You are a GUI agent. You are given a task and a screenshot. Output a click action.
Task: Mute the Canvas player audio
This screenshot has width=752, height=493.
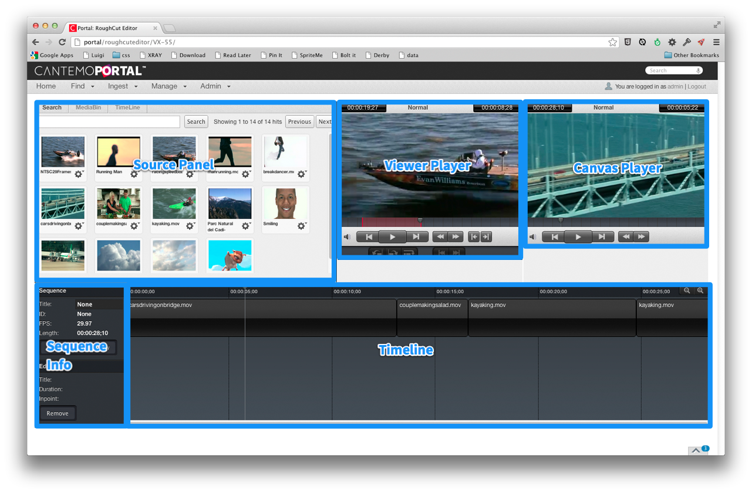532,237
